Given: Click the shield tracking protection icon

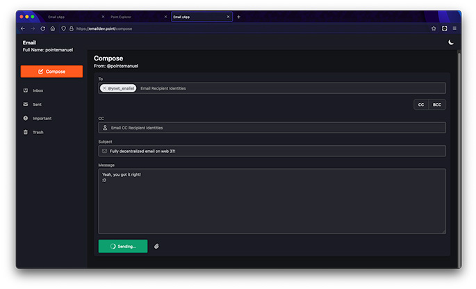Looking at the screenshot, I should 63,28.
